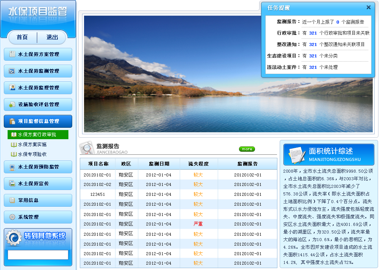Click the 设施验收评估管理 icon
This screenshot has width=380, height=270.
click(12, 105)
